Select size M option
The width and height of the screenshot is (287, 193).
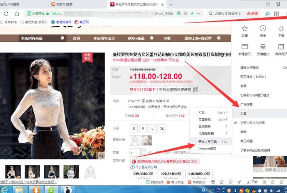click(x=143, y=128)
